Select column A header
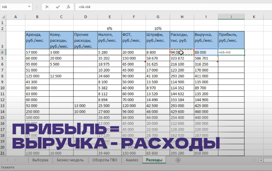Viewport: 272px width, 171px height. (16, 17)
